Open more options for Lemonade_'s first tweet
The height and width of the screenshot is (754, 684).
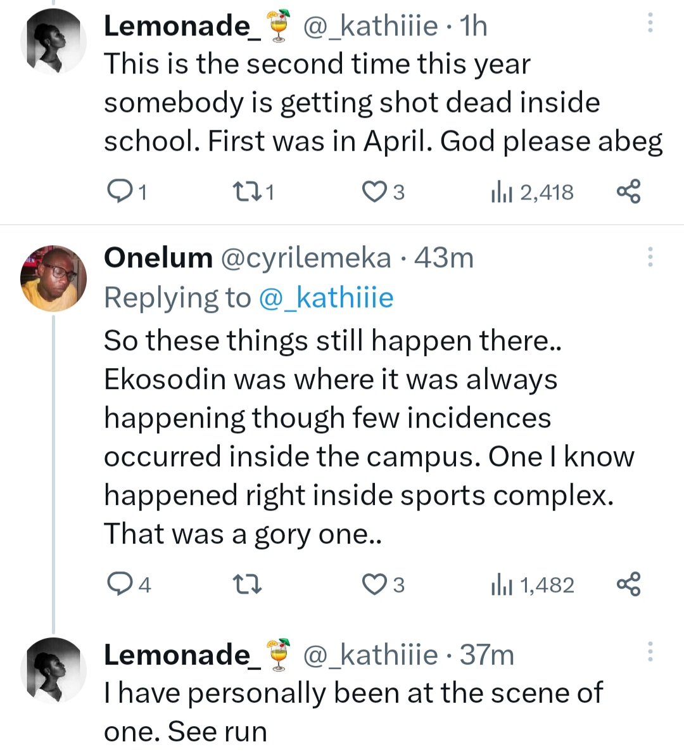point(649,24)
